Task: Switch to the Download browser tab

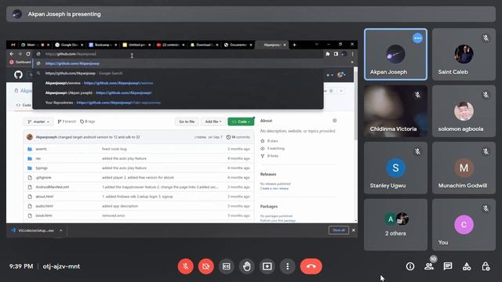Action: click(204, 45)
